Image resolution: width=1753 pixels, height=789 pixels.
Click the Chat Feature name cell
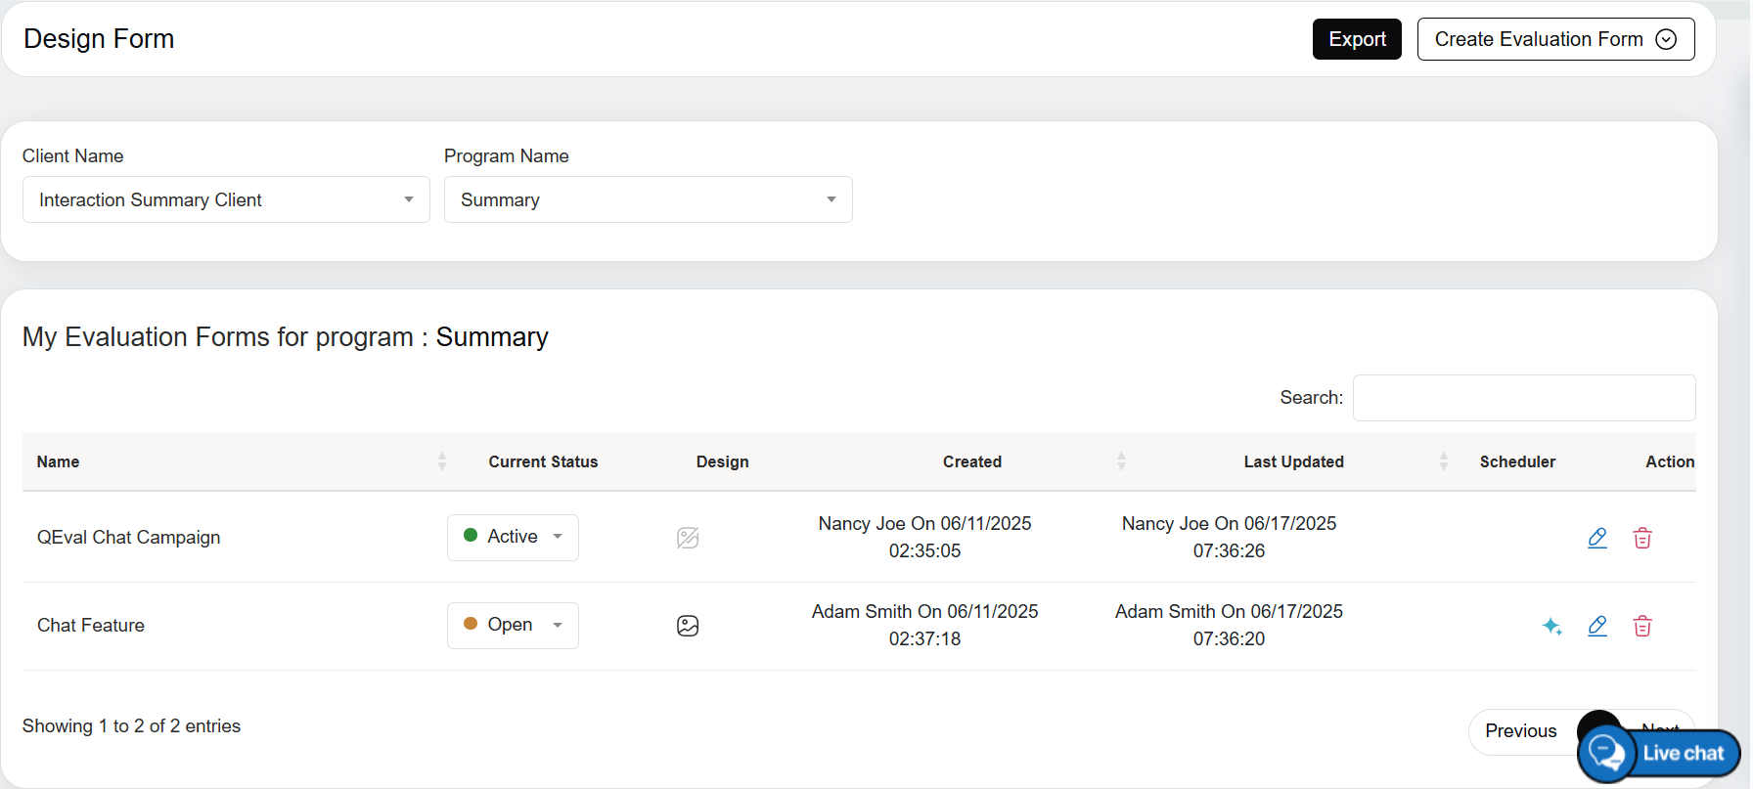(x=91, y=625)
